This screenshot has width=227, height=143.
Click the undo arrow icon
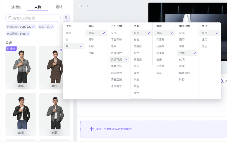point(80,6)
